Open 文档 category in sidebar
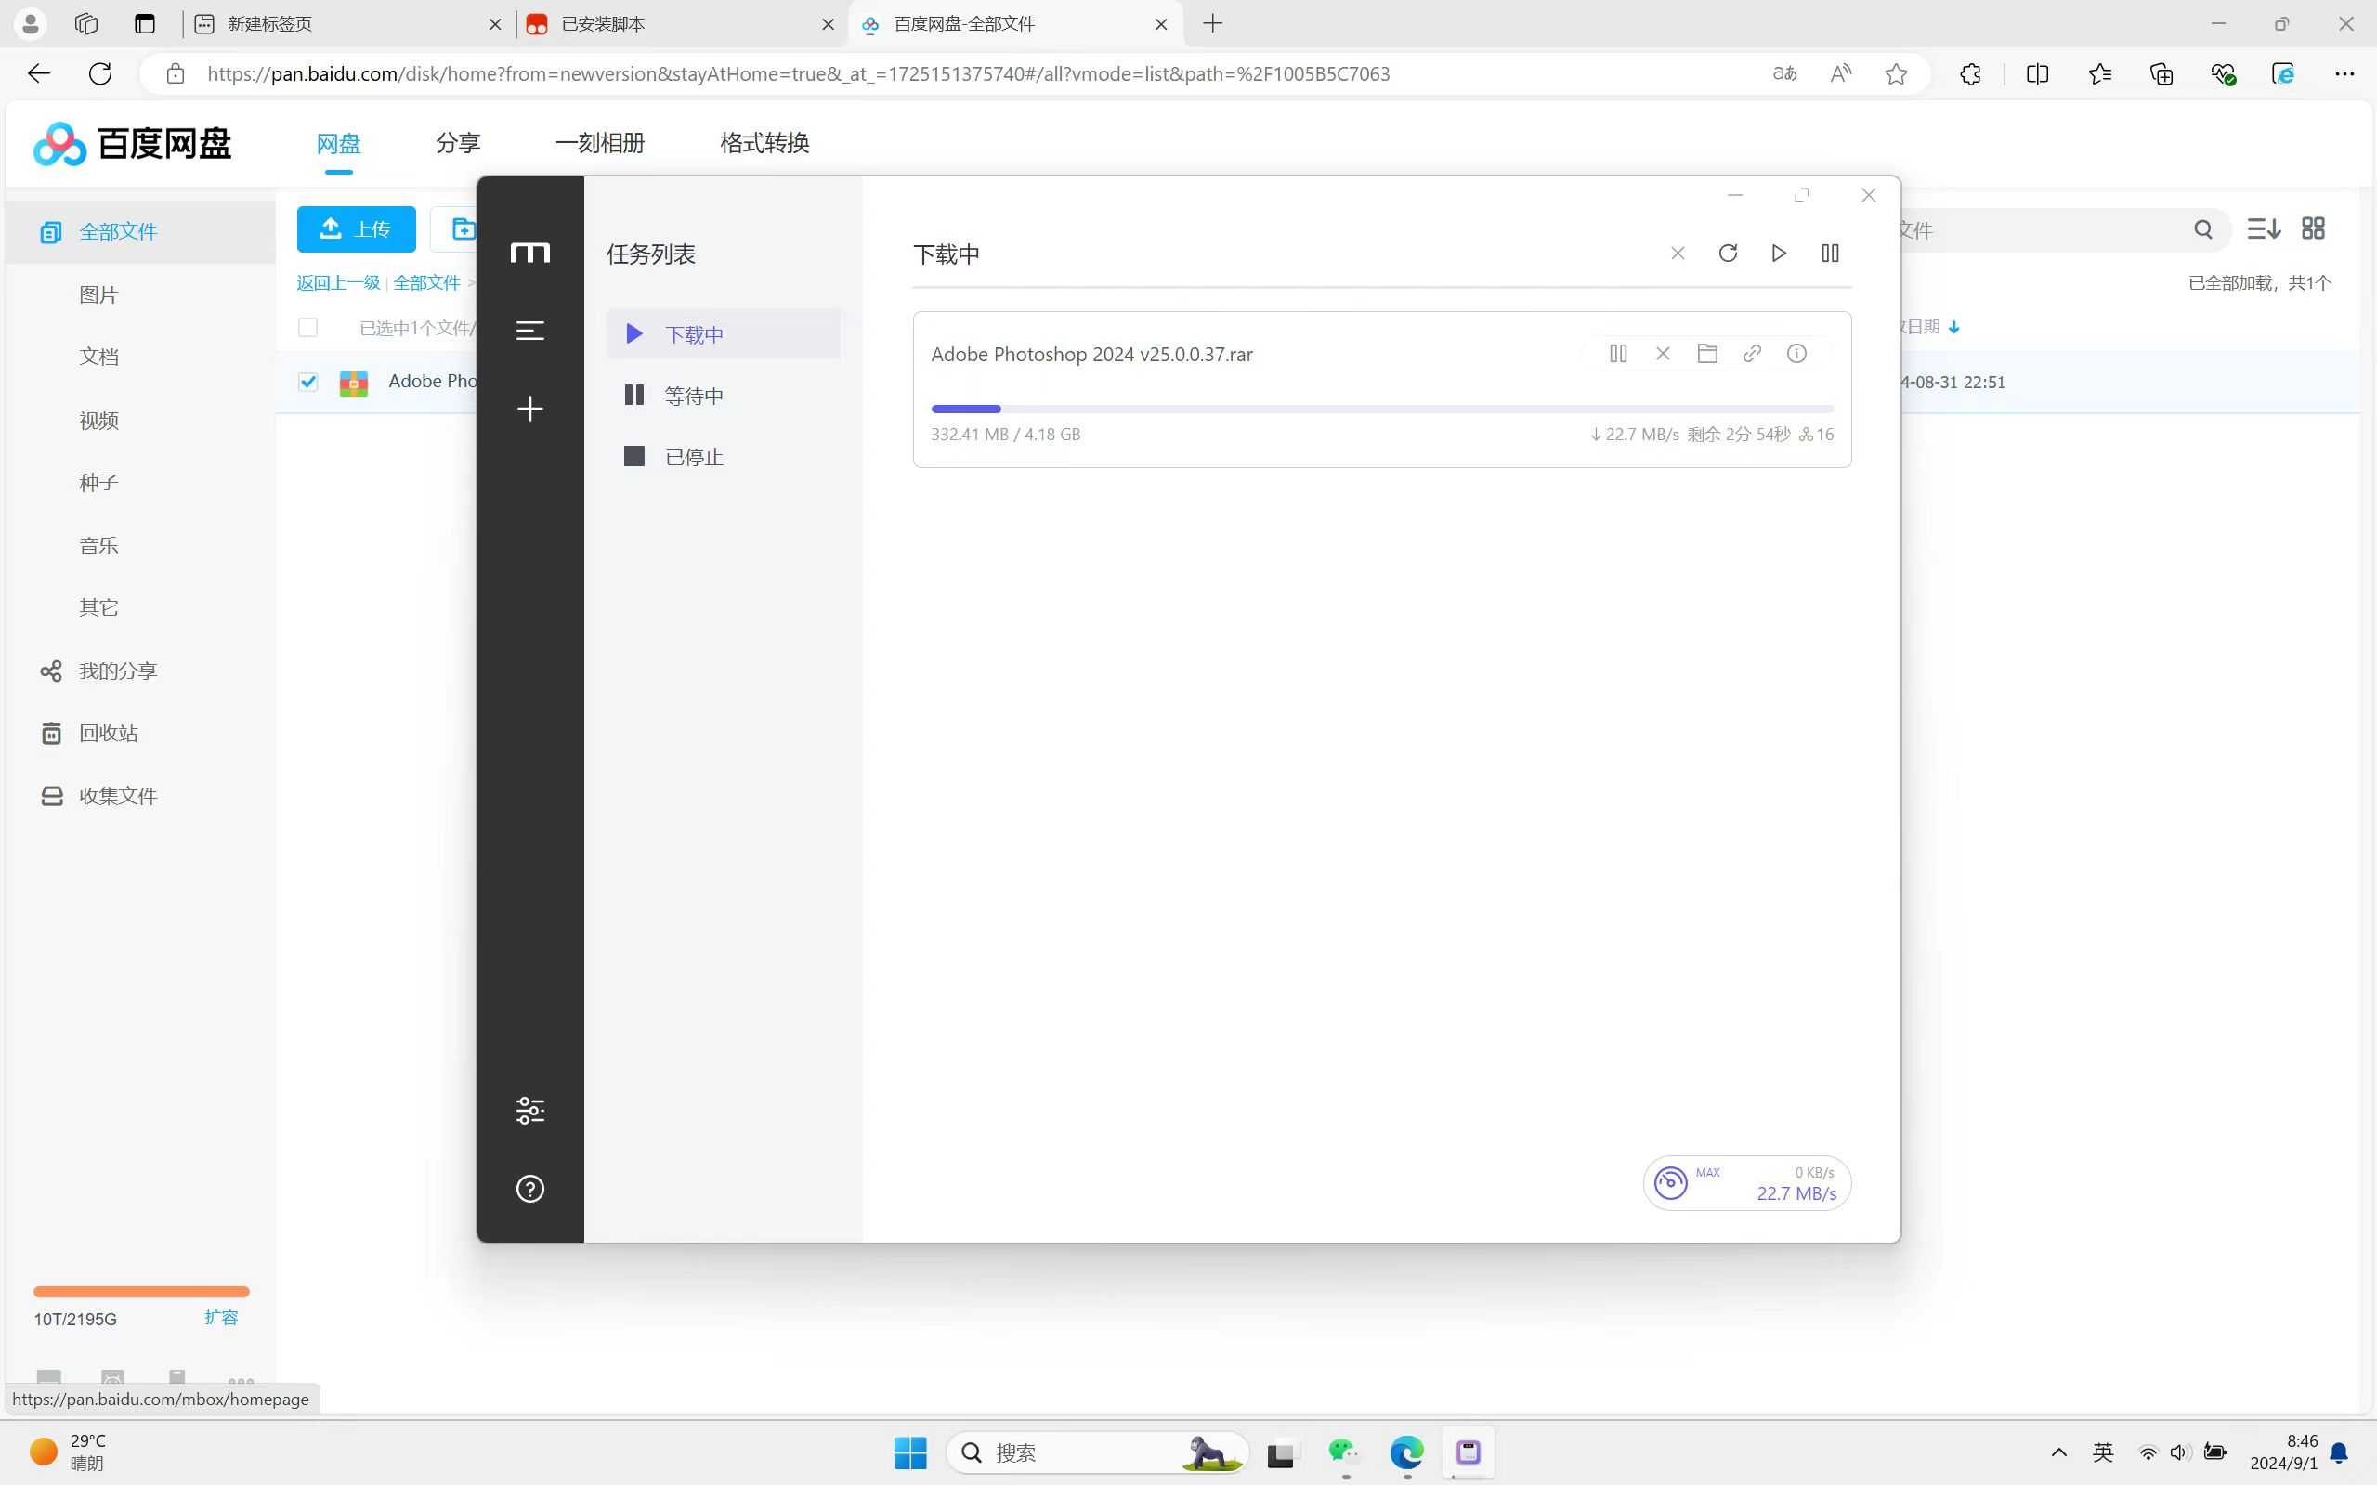The height and width of the screenshot is (1485, 2377). [98, 357]
